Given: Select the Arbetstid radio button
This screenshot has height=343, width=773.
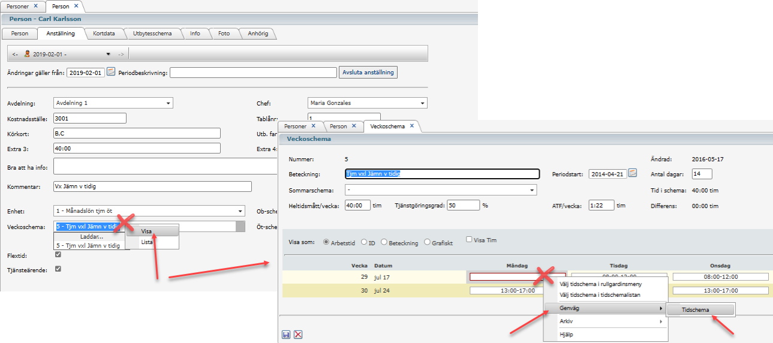Looking at the screenshot, I should click(x=326, y=242).
